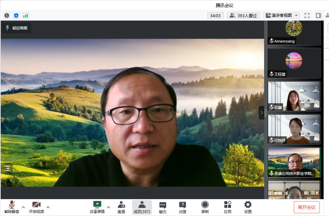
Task: Open 演讲者视图 view dropdown
Action: click(281, 16)
